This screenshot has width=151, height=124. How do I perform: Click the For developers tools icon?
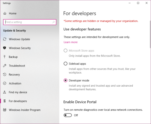coord(5,101)
